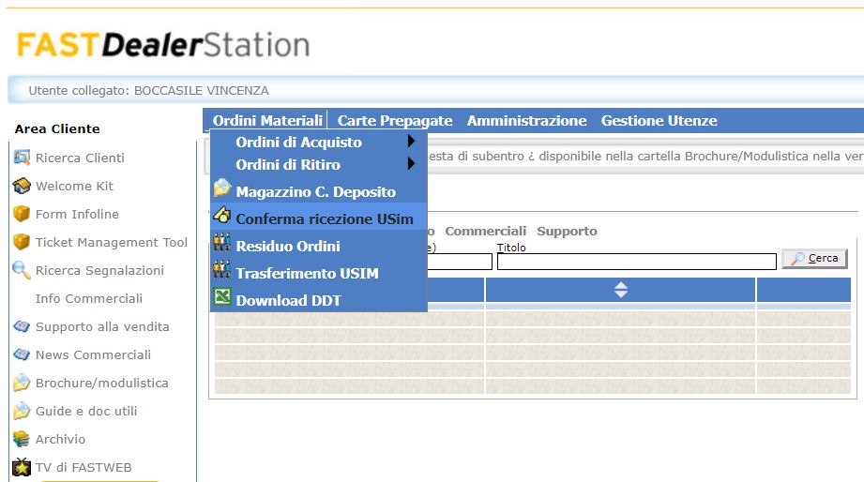Viewport: 864px width, 482px height.
Task: Focus the Titolo input field
Action: click(636, 262)
